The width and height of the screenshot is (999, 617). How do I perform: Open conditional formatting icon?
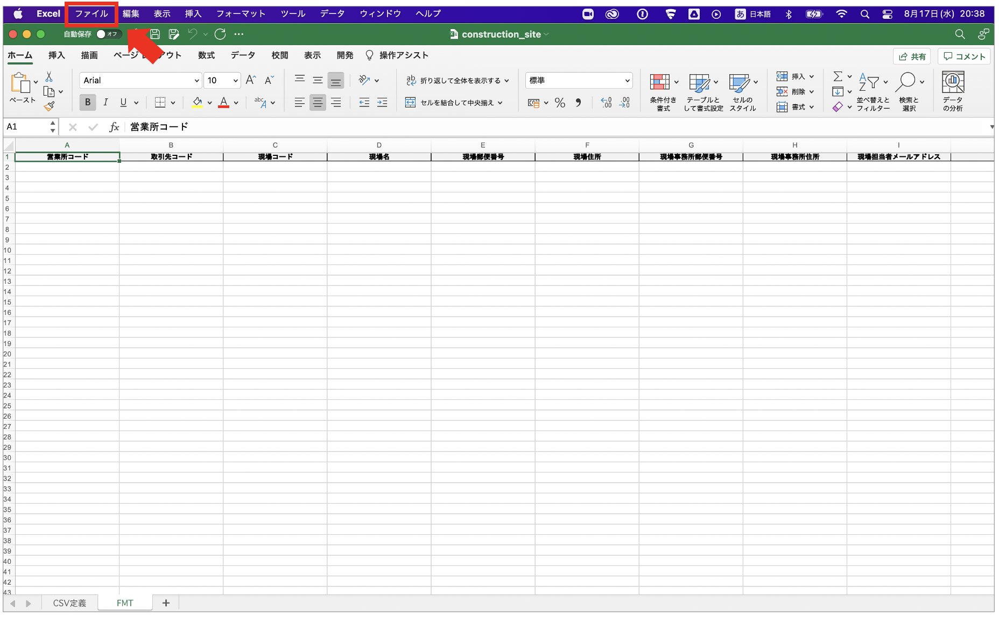(x=660, y=82)
